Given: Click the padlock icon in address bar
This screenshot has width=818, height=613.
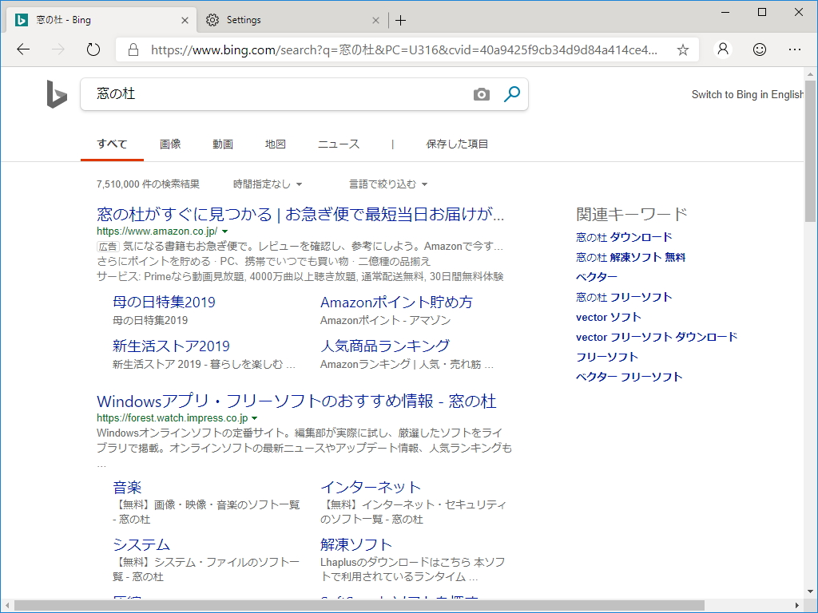Looking at the screenshot, I should pyautogui.click(x=133, y=49).
